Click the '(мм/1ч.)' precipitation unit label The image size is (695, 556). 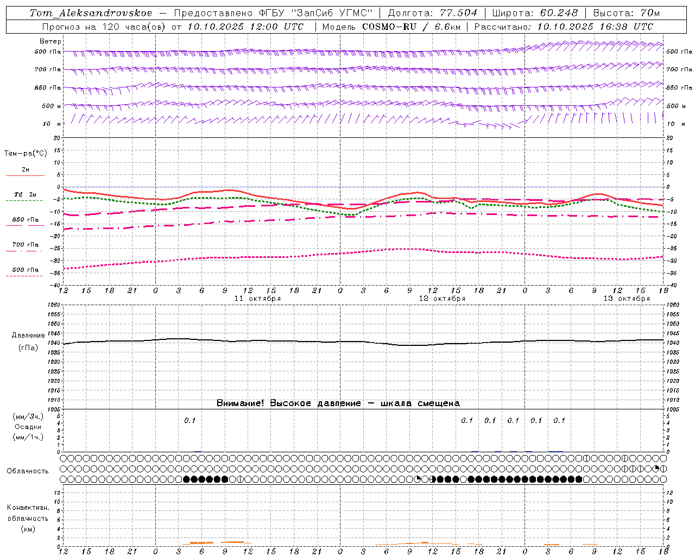pyautogui.click(x=28, y=437)
